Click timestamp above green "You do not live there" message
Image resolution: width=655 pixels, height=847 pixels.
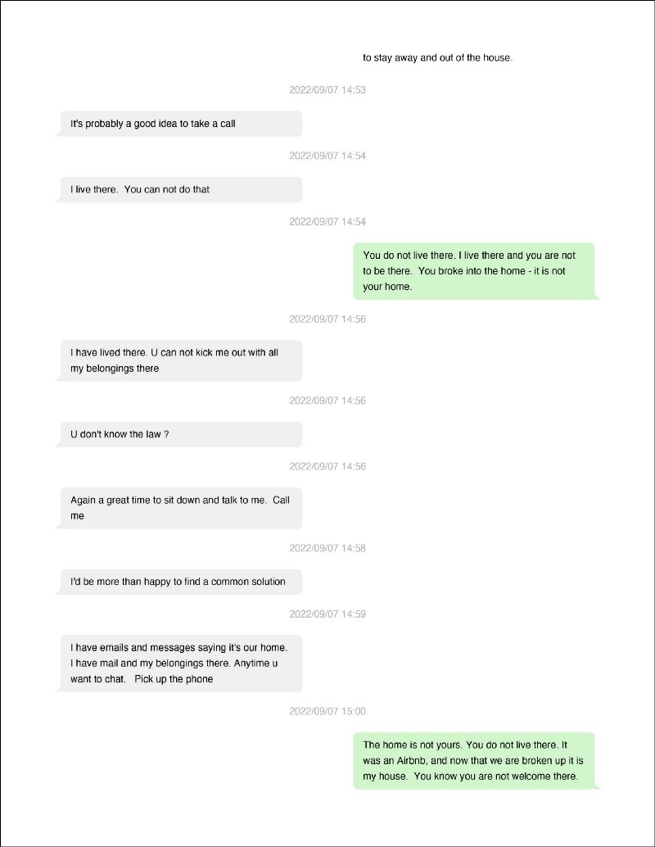click(x=327, y=221)
